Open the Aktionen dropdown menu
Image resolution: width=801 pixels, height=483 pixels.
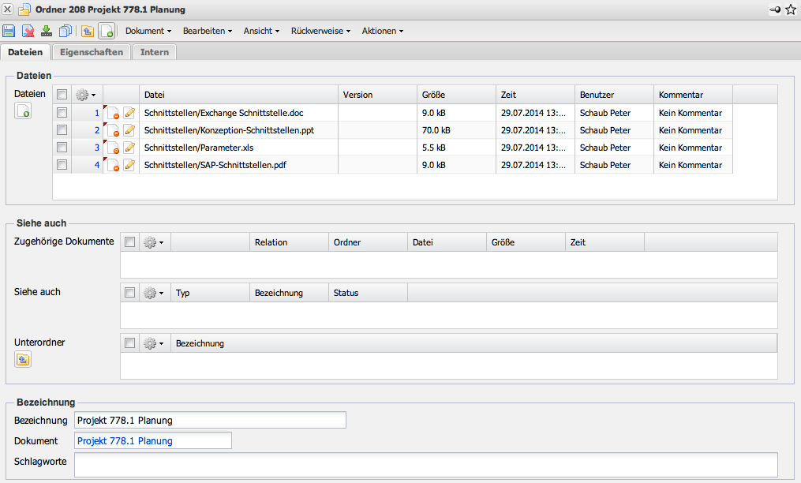click(383, 31)
